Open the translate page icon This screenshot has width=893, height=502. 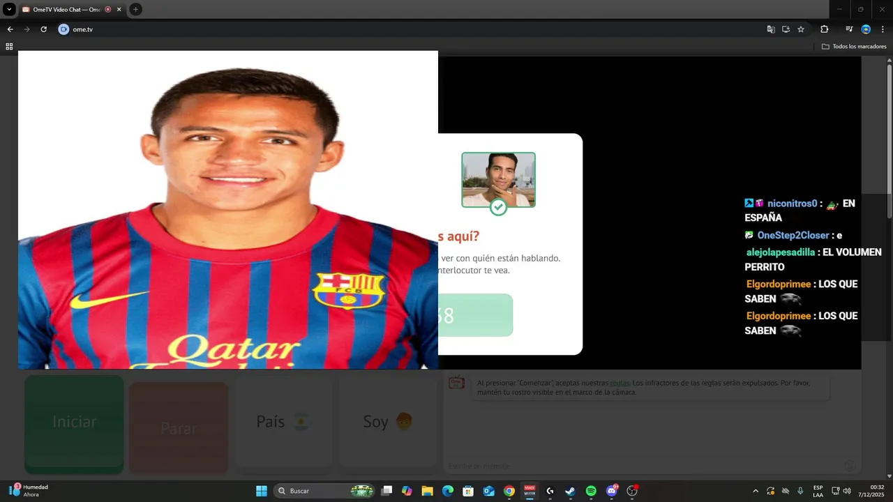coord(771,29)
